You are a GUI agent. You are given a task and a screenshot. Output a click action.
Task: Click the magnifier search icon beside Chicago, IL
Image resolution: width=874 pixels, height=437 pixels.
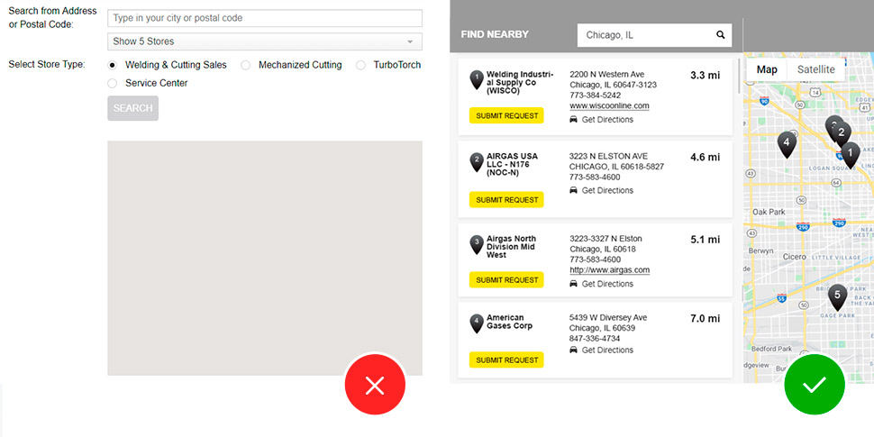coord(721,35)
